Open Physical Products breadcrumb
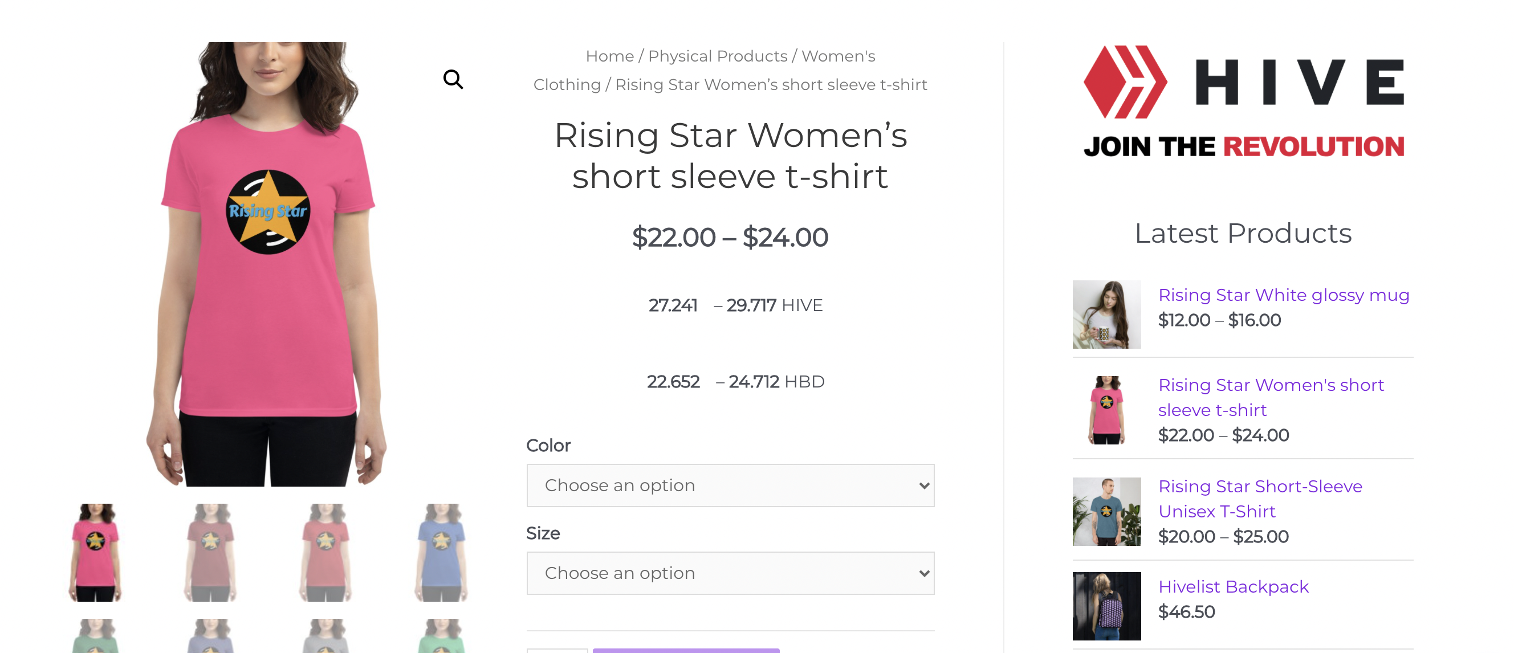 tap(717, 56)
